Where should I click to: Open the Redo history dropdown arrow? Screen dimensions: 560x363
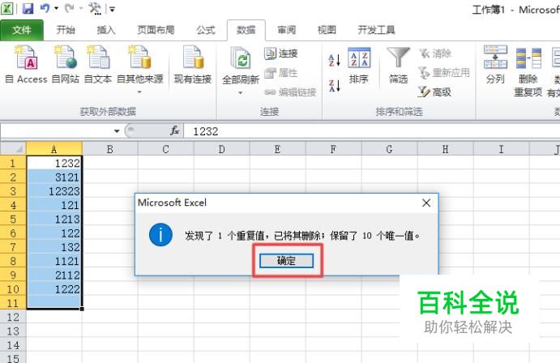coord(81,8)
